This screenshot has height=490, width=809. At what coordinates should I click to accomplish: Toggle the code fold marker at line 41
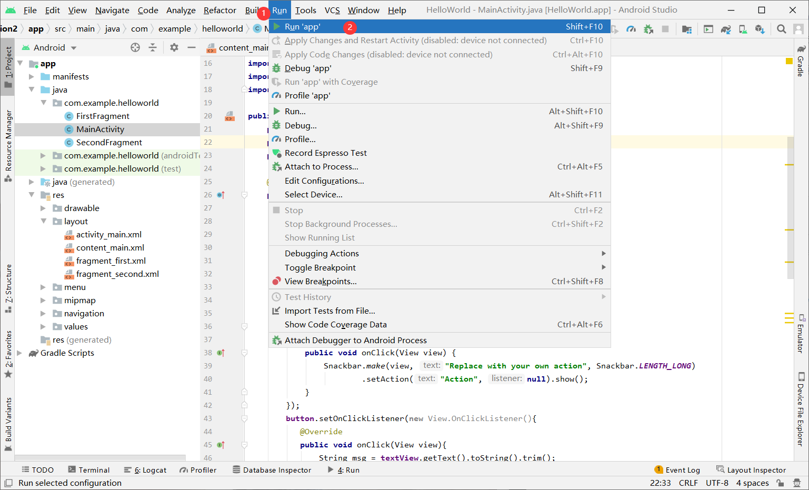point(244,392)
